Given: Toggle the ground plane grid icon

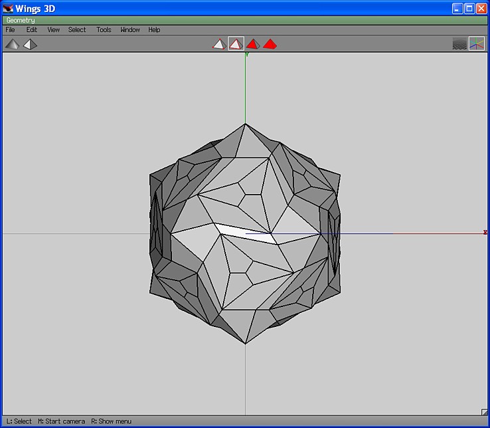Looking at the screenshot, I should click(459, 44).
